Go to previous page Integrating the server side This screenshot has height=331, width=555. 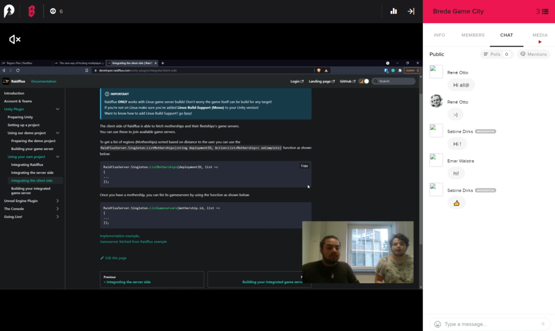(x=152, y=280)
